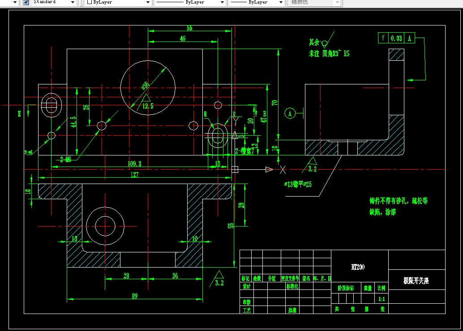Select the 47 vertical dimension text
463x331 pixels.
click(x=263, y=120)
